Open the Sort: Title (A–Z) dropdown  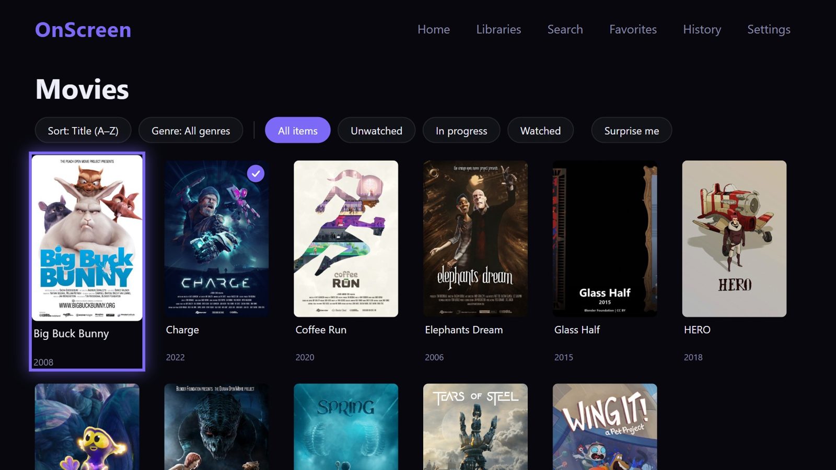tap(83, 131)
